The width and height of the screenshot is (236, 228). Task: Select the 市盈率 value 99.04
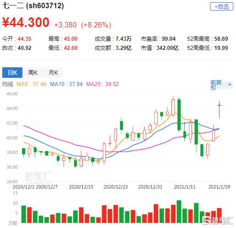point(169,39)
